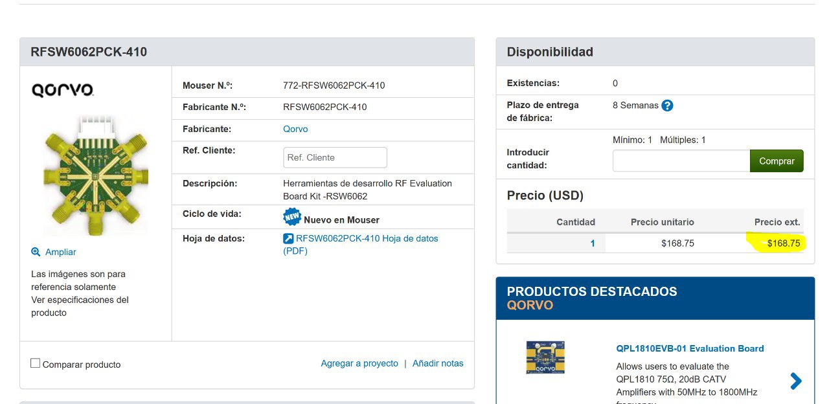Click the magnifier icon beside Ampliar
Screen dimensions: 829x404
click(x=36, y=252)
